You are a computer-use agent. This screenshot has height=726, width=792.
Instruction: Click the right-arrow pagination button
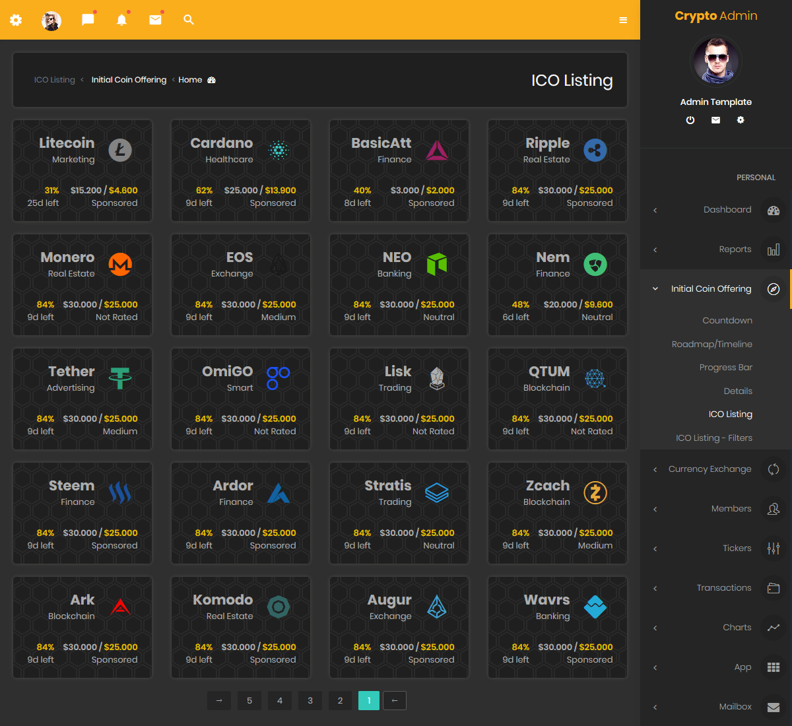(219, 701)
